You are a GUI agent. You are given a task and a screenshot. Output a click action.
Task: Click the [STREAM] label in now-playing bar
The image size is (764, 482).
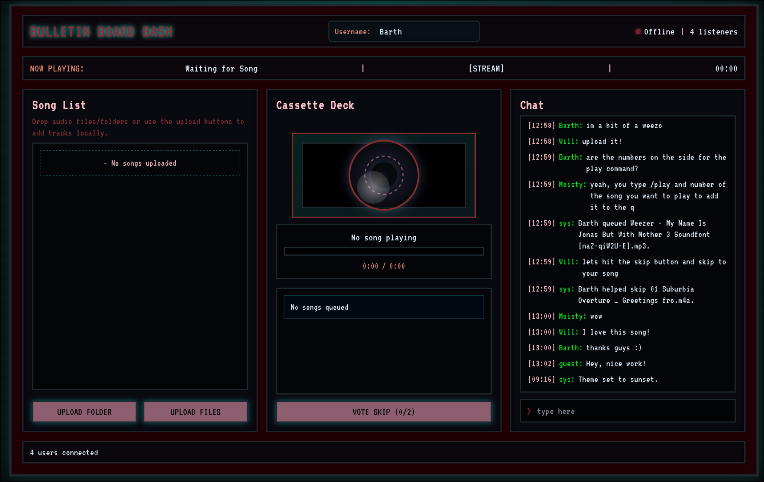point(486,69)
